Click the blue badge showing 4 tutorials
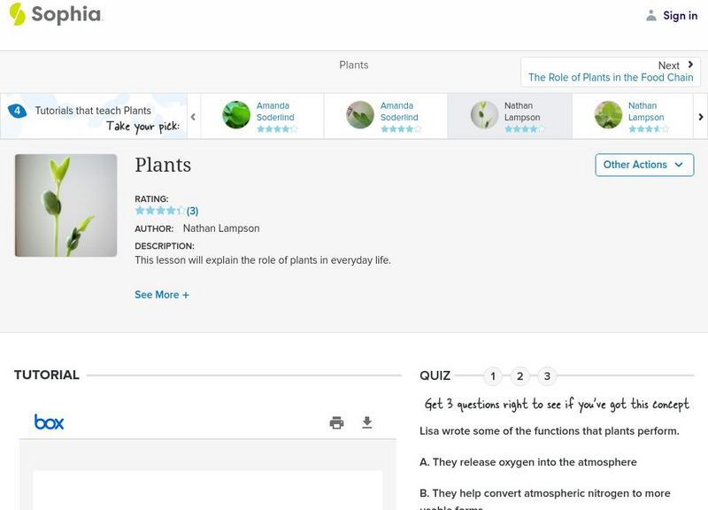The width and height of the screenshot is (708, 510). click(x=16, y=110)
